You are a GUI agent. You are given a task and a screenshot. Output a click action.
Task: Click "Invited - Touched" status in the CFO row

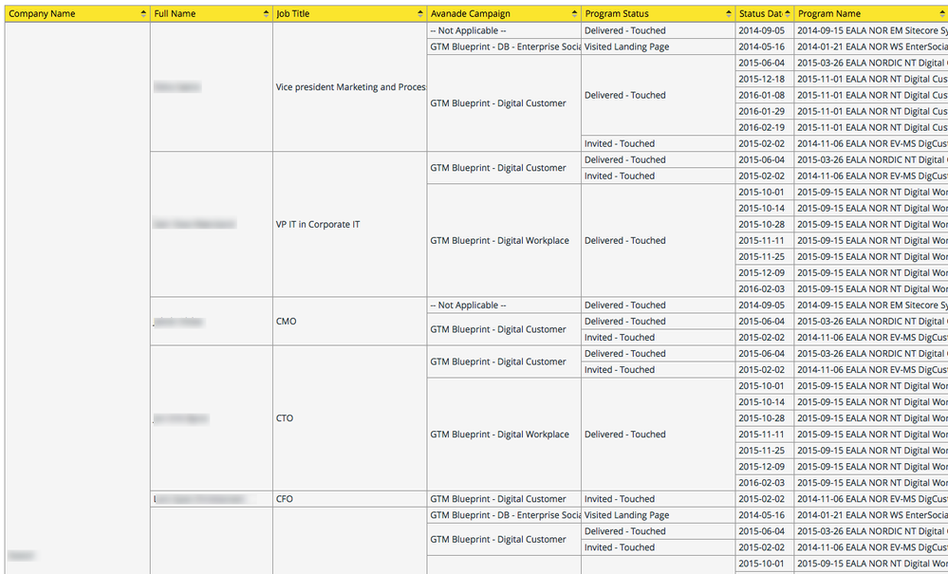pyautogui.click(x=659, y=499)
